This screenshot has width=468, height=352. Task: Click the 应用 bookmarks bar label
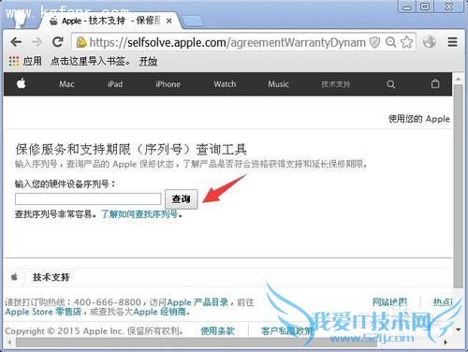32,61
